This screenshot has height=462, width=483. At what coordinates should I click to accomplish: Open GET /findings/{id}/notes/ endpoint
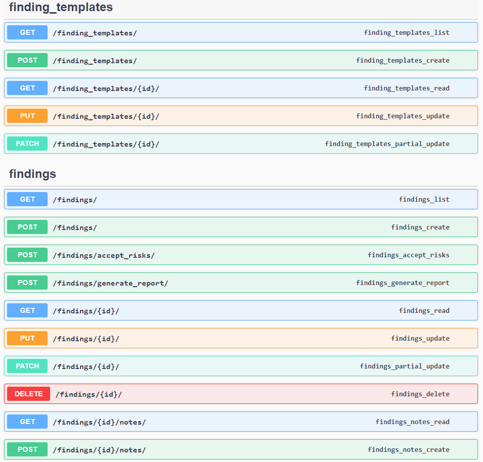pos(99,422)
